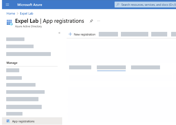Click the Expel Lab | App registrations title
This screenshot has height=125, width=176.
(x=50, y=21)
